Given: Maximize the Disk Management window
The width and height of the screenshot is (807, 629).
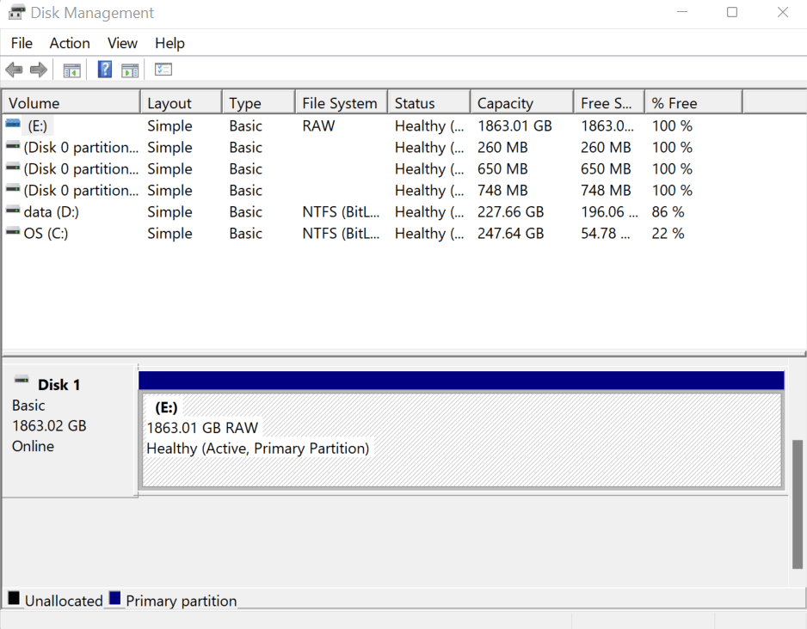Looking at the screenshot, I should [x=732, y=12].
